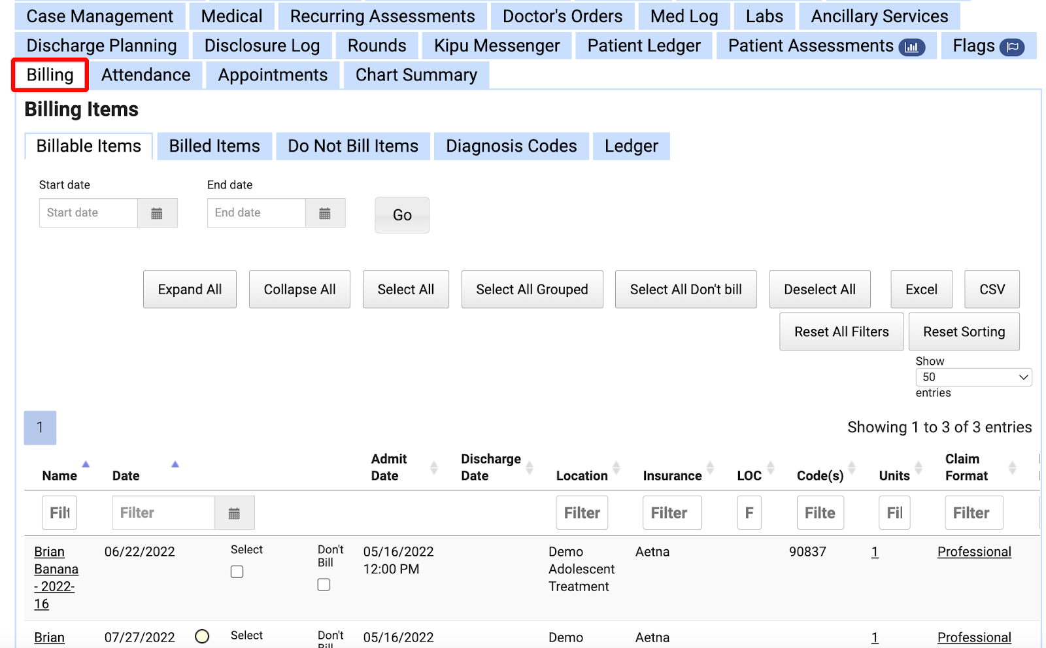Open the Professional claim format link for 06/22/2022

click(973, 552)
